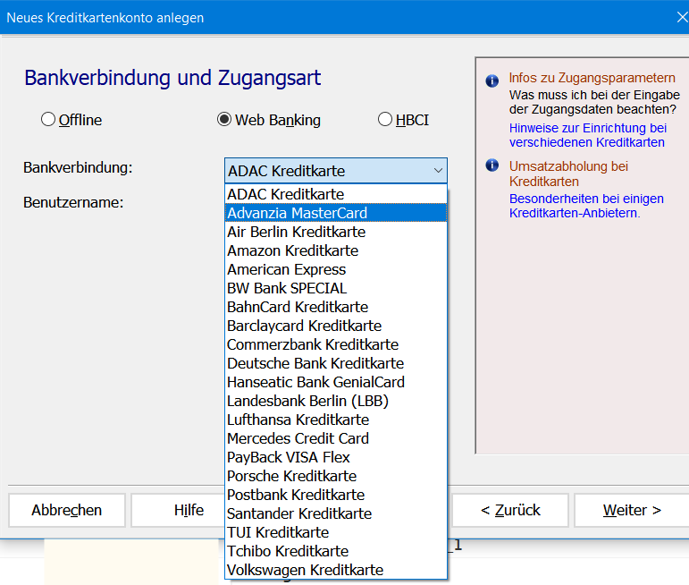Select the Offline radio button
Screen dimensions: 689x585
(48, 119)
